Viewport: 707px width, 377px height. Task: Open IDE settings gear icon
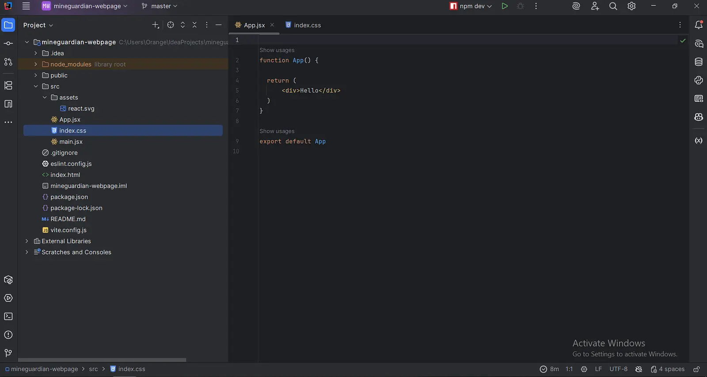tap(632, 6)
